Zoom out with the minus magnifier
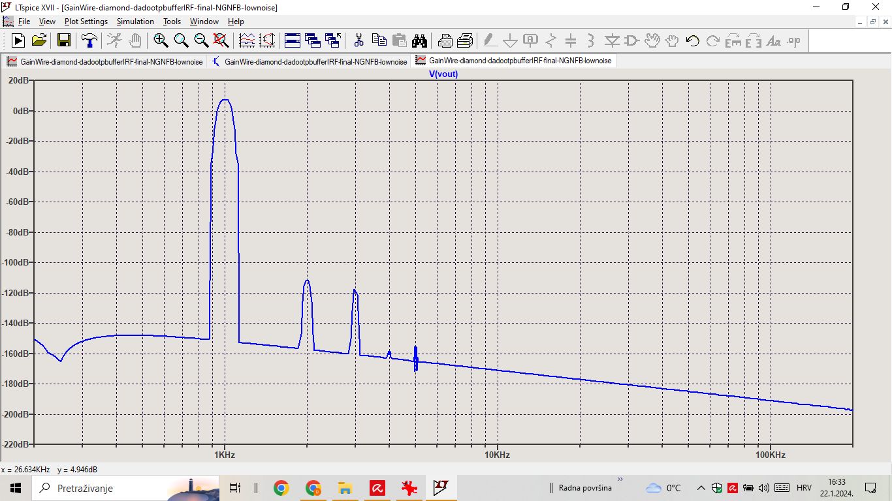Screen dimensions: 892x501 pyautogui.click(x=201, y=40)
